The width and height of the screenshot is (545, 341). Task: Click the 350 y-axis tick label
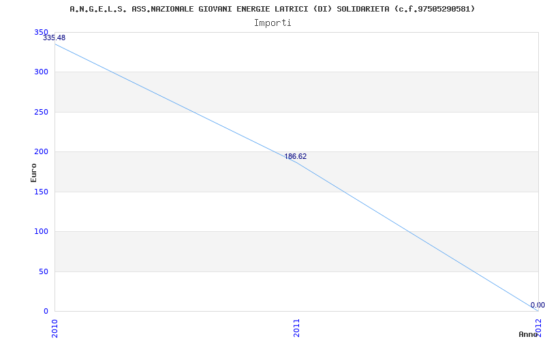click(41, 32)
